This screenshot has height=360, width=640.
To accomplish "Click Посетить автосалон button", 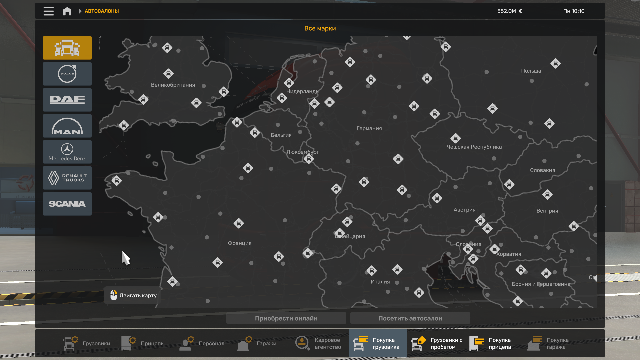I will 410,318.
